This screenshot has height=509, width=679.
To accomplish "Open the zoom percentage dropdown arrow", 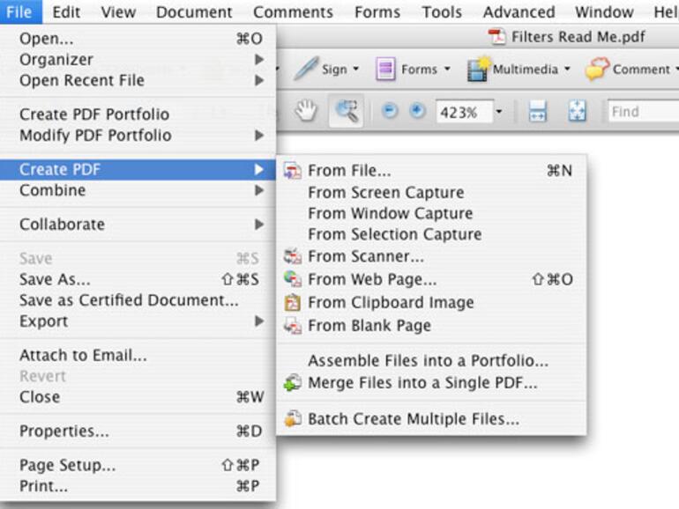I will (498, 113).
